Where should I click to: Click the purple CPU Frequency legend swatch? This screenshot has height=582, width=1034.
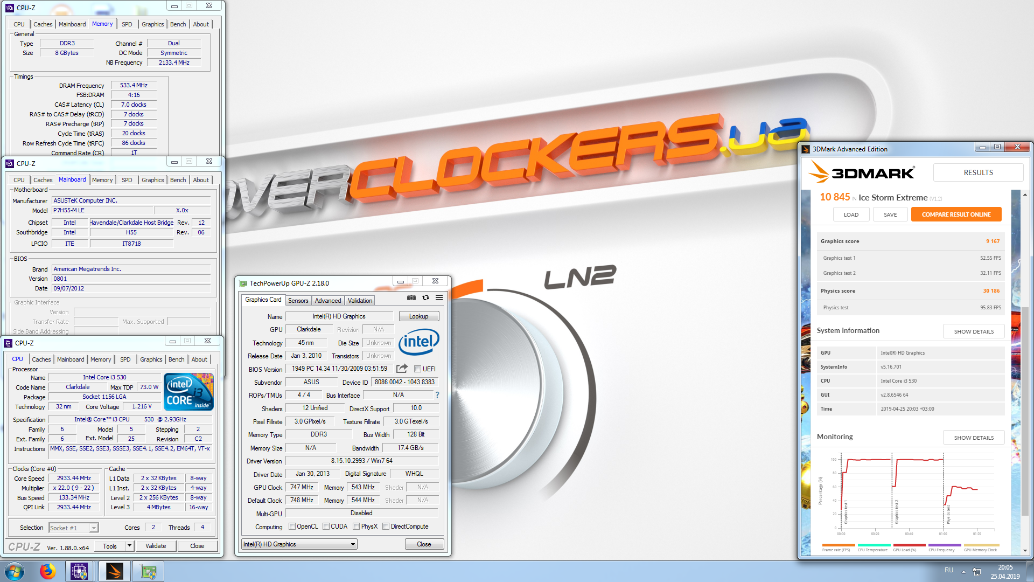(x=945, y=545)
